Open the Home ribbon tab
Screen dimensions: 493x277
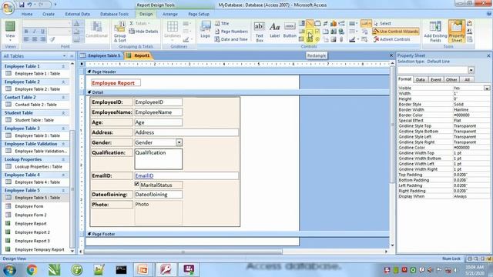pos(27,14)
